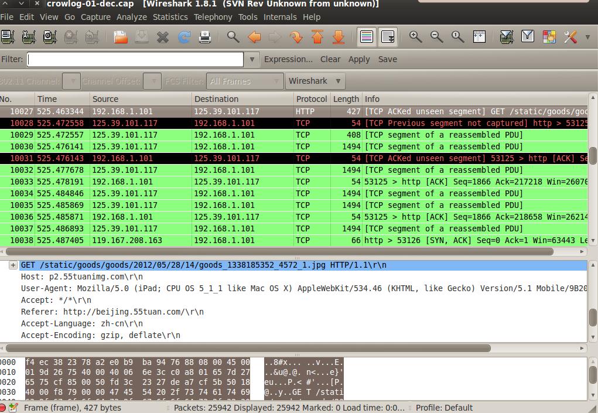Sort packets by Destination column header
Screen dimensions: 598x413
coord(242,99)
